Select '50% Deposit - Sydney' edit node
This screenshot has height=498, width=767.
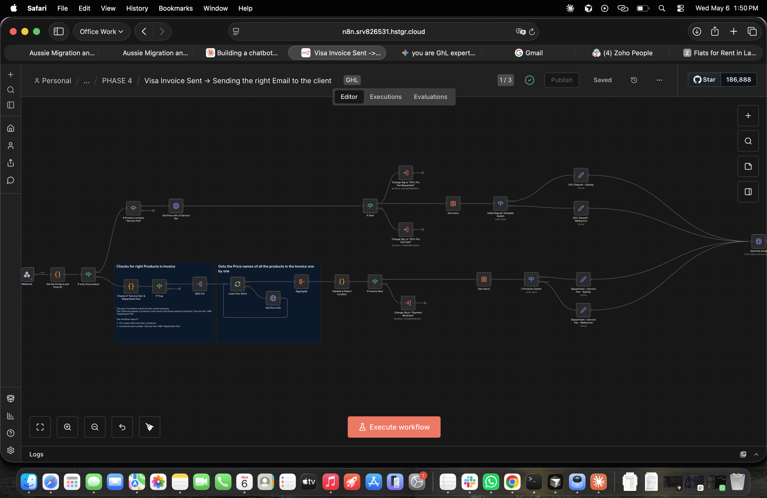581,175
